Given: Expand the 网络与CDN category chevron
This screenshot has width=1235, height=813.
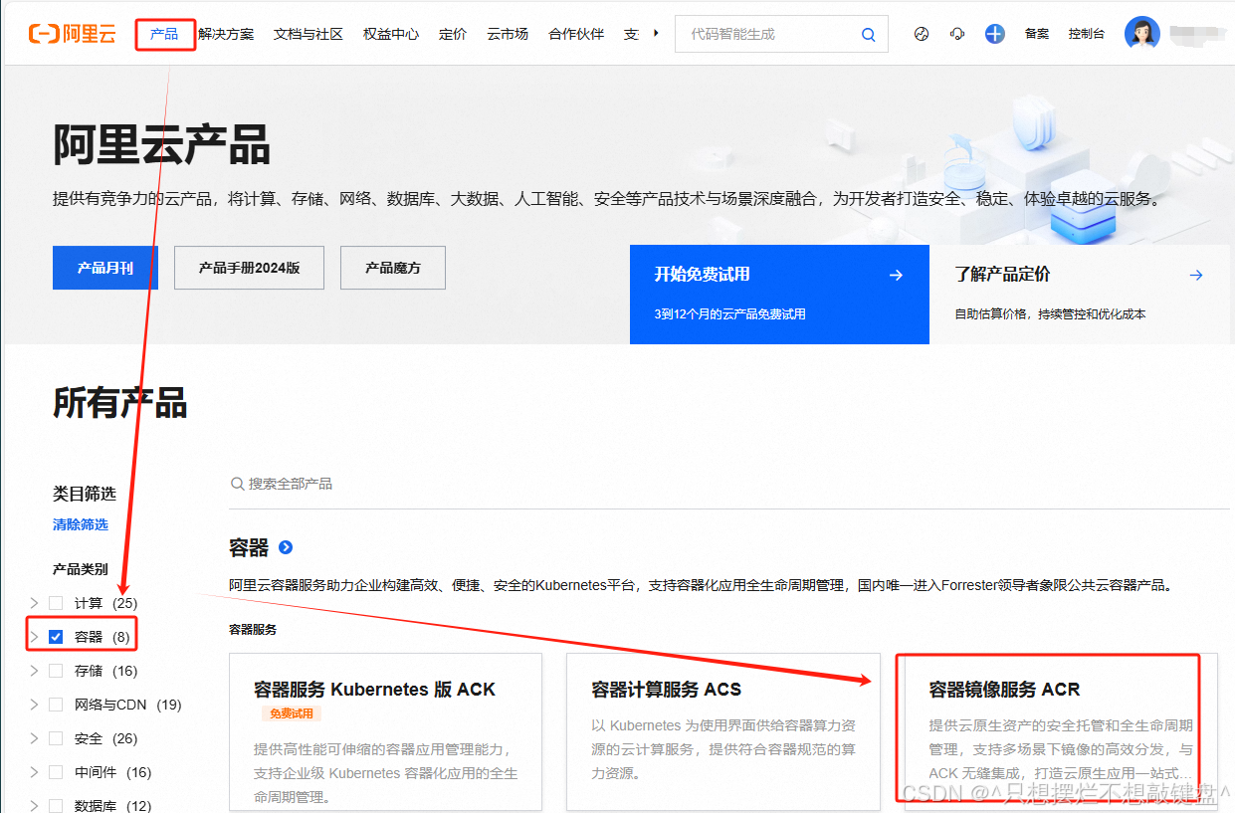Looking at the screenshot, I should (34, 705).
